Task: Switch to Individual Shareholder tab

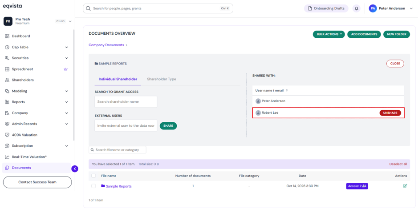Action: coord(118,79)
